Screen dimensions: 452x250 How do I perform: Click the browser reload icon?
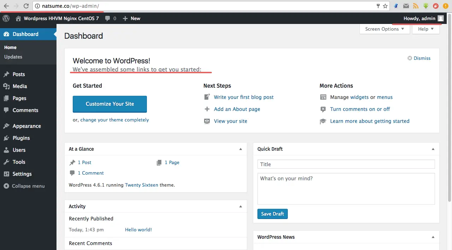coord(26,6)
